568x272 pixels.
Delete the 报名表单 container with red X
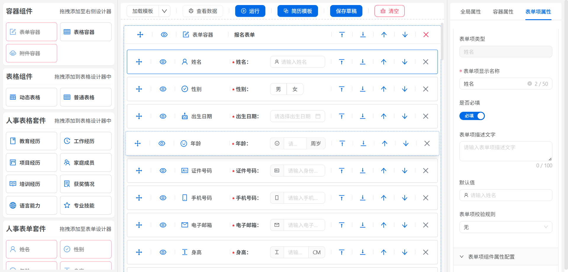coord(426,35)
